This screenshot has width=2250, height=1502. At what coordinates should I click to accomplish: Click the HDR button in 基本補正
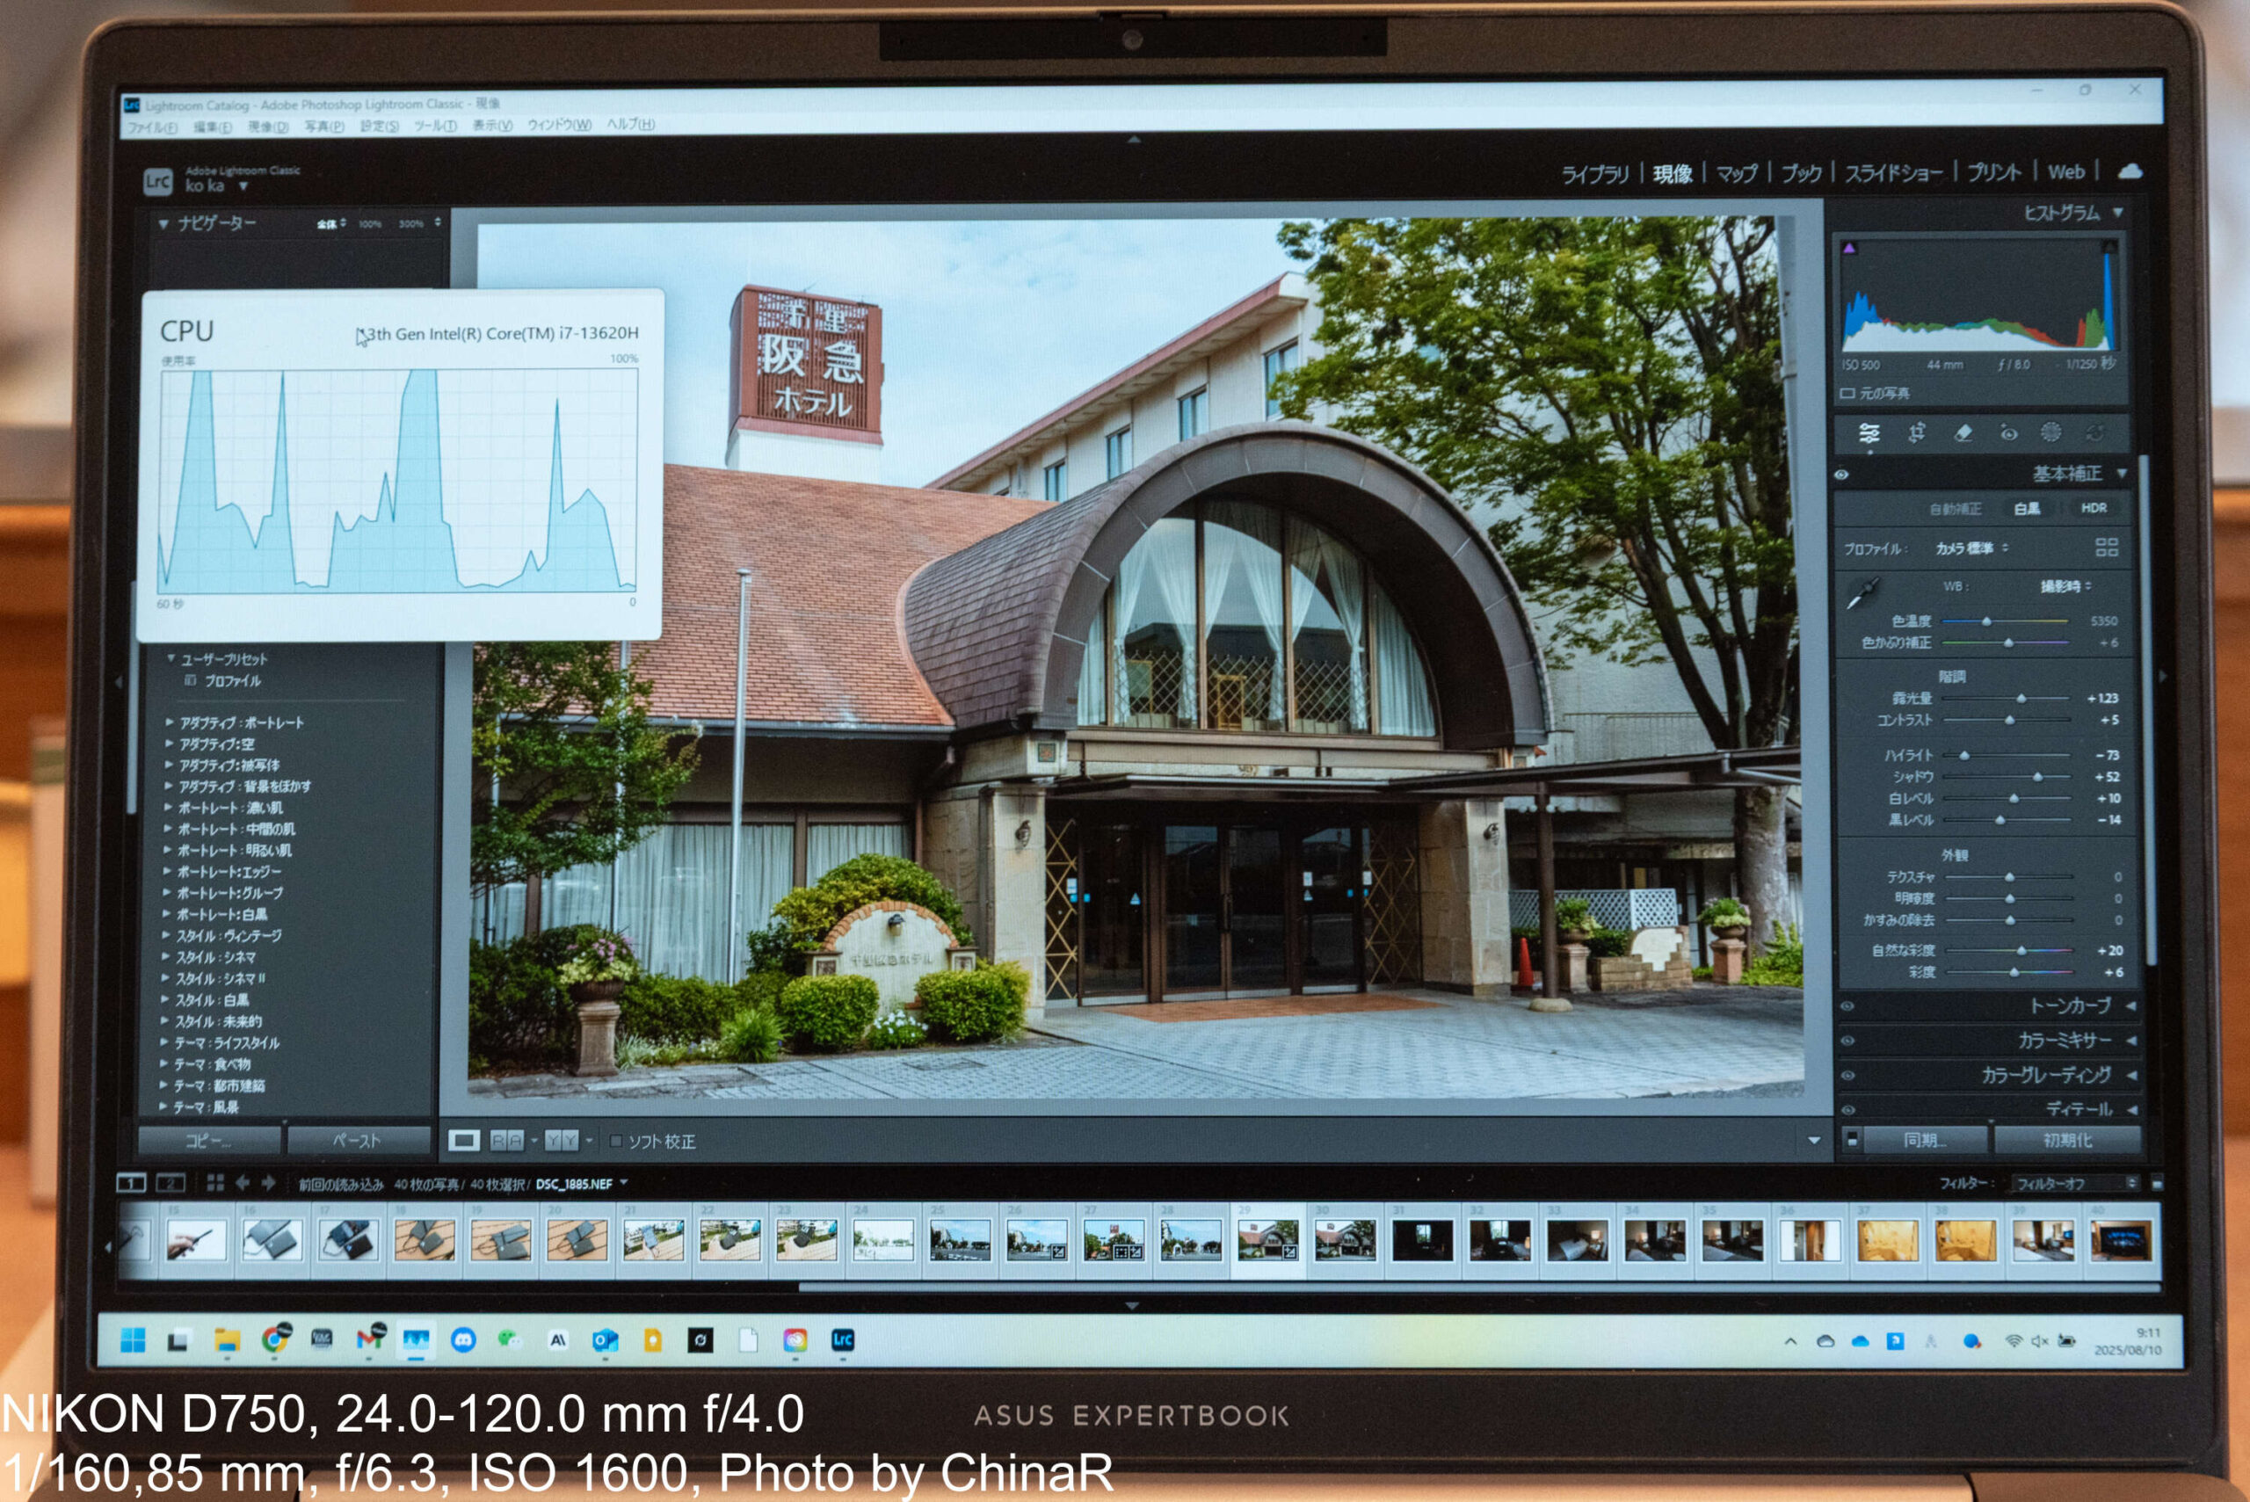[2094, 508]
